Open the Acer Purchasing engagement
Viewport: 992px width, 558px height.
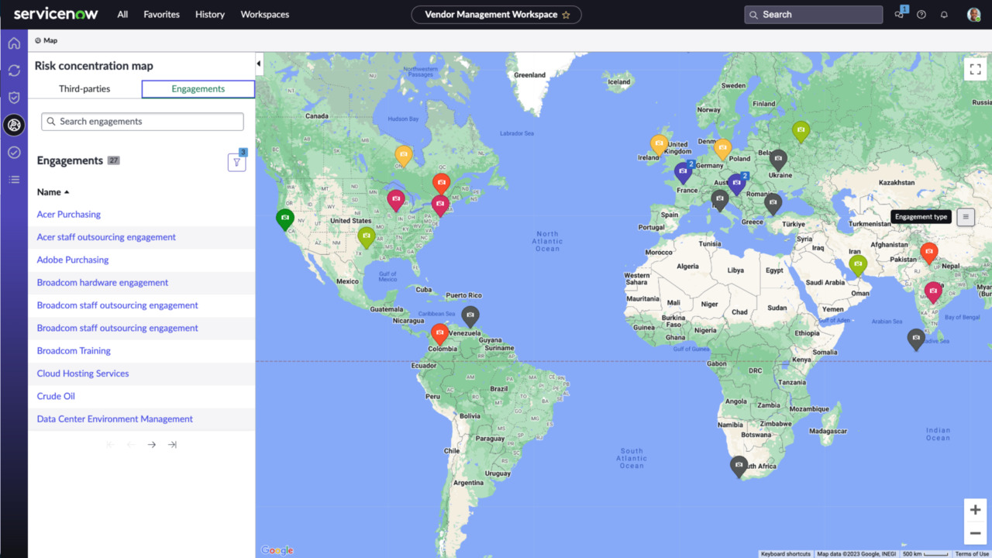(68, 214)
